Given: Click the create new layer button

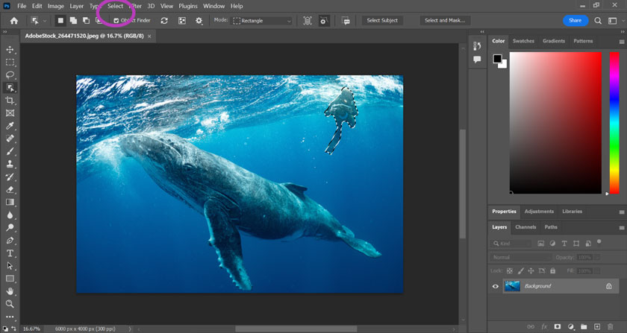Looking at the screenshot, I should pyautogui.click(x=597, y=326).
